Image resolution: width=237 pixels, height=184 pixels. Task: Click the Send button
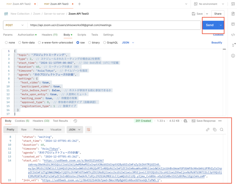coord(210,25)
